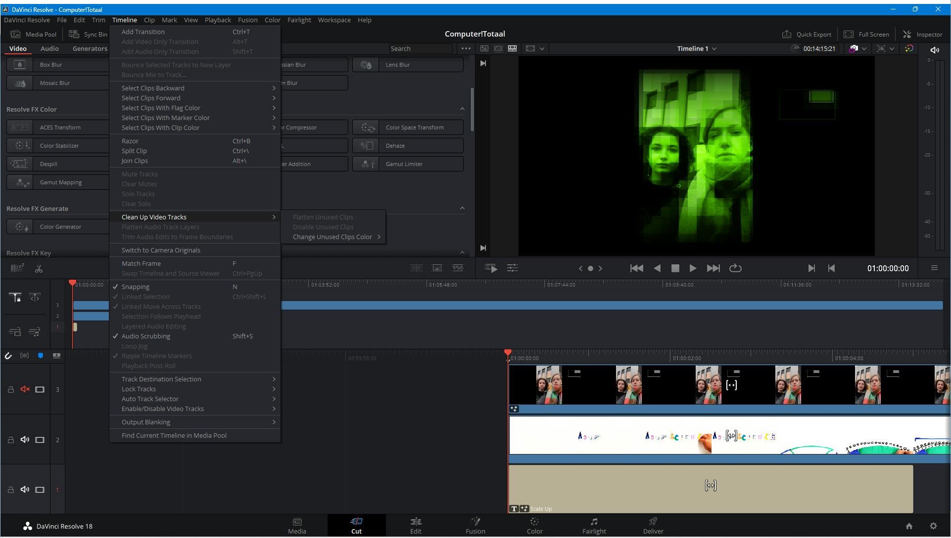Screen dimensions: 951x538
Task: Open the Inspector panel
Action: (922, 34)
